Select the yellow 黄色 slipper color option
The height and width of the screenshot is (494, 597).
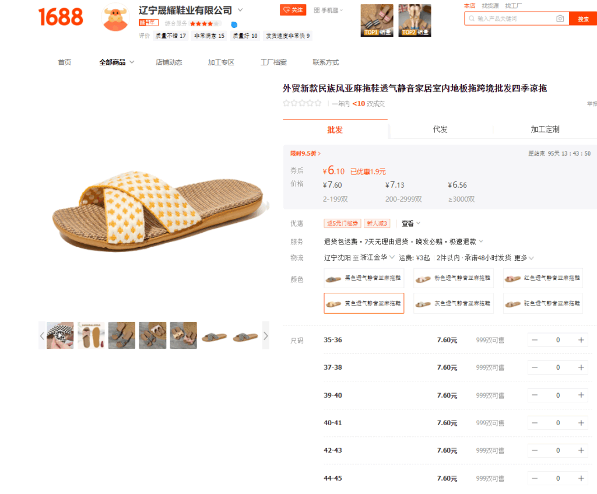pyautogui.click(x=364, y=303)
